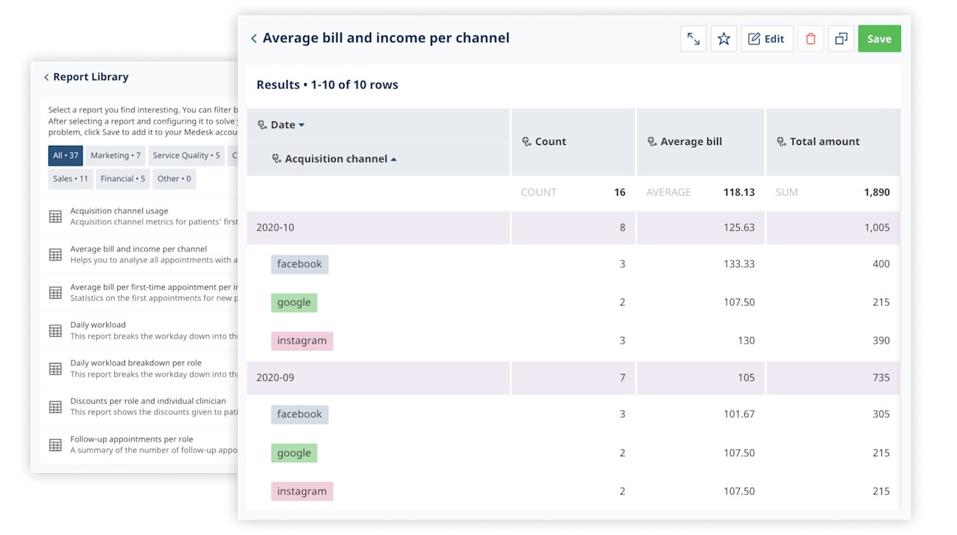The height and width of the screenshot is (535, 957).
Task: Click the green google tag under 2020-10
Action: (x=294, y=302)
